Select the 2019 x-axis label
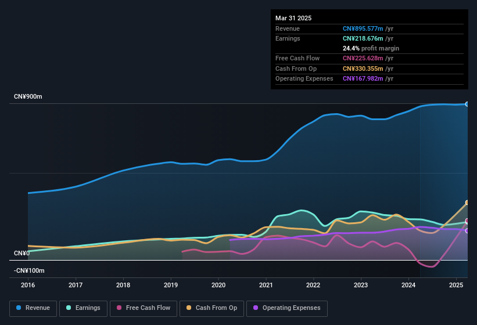 pos(171,285)
